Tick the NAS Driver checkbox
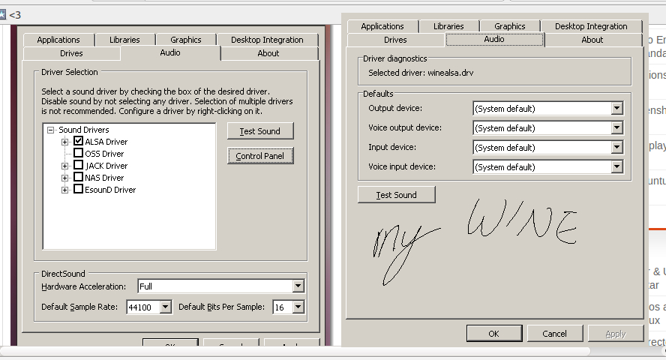 [x=78, y=177]
